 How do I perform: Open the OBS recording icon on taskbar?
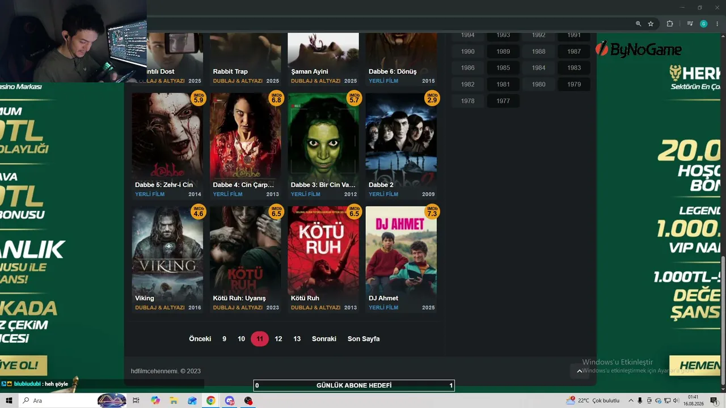pos(248,401)
